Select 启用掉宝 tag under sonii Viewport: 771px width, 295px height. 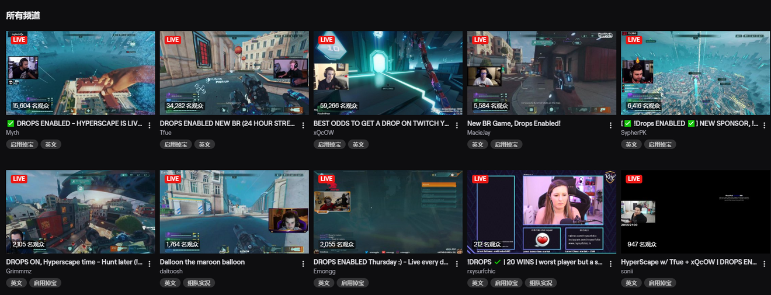click(x=660, y=283)
